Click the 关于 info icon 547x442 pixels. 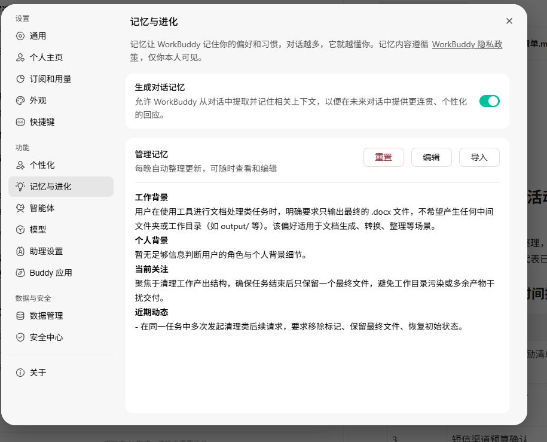tap(20, 373)
